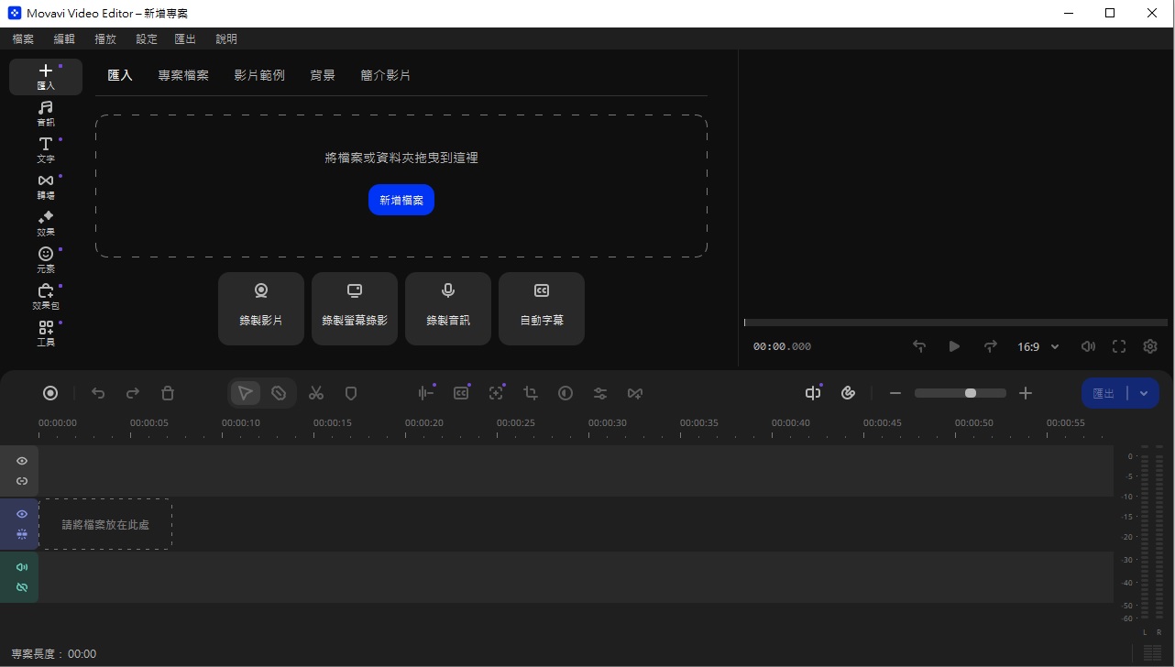Click the record button in timeline toolbar

point(50,393)
